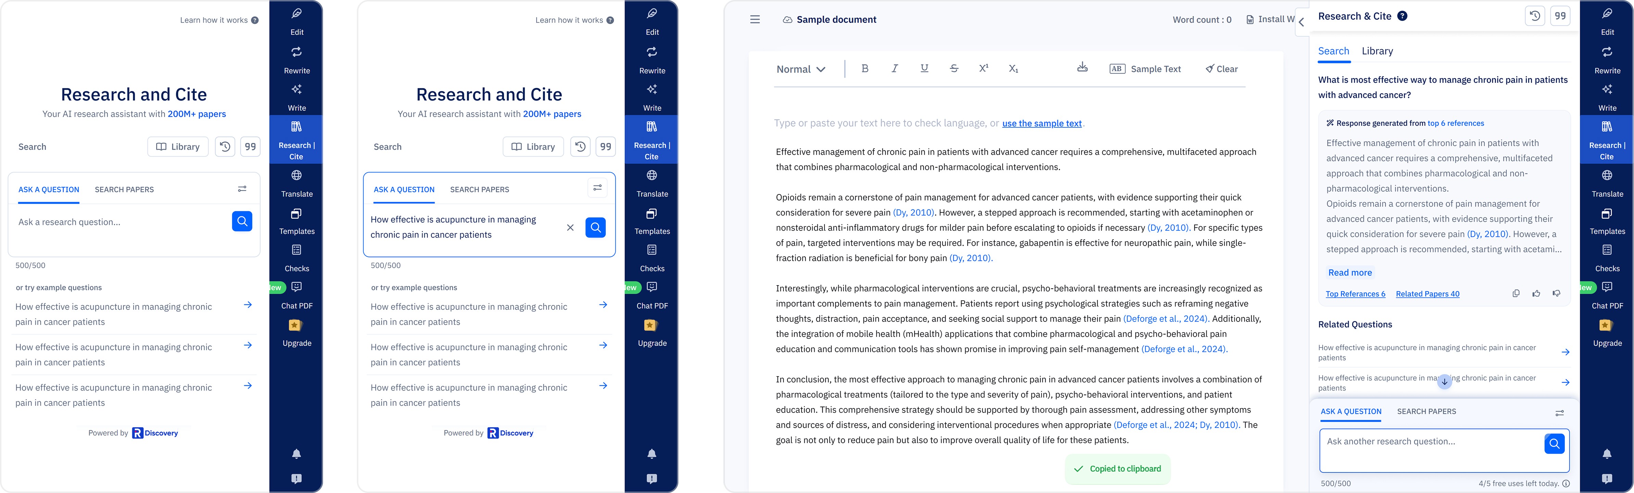The height and width of the screenshot is (493, 1634).
Task: Expand the response with Read more
Action: (1350, 272)
